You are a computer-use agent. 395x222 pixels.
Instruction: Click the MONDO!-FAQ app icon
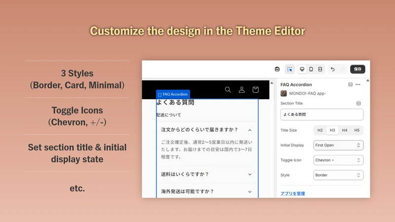[283, 93]
